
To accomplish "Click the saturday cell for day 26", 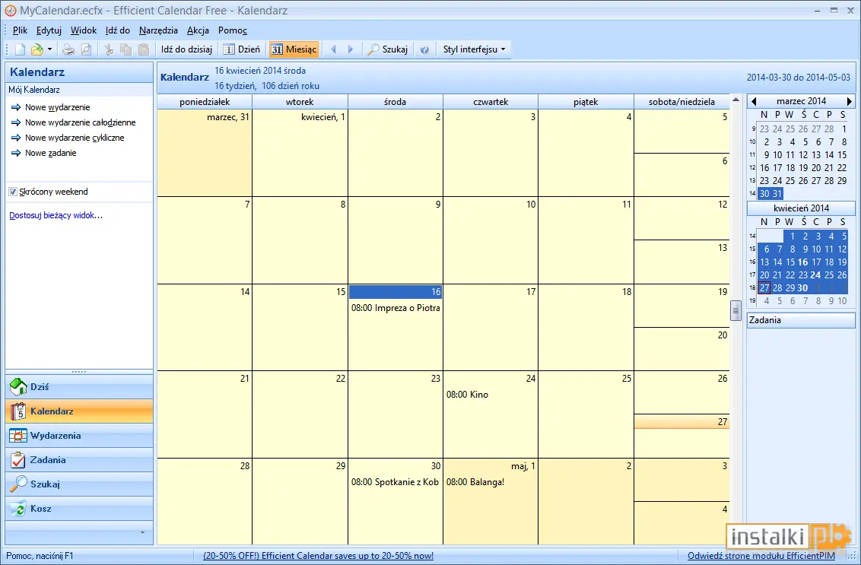I will (681, 392).
